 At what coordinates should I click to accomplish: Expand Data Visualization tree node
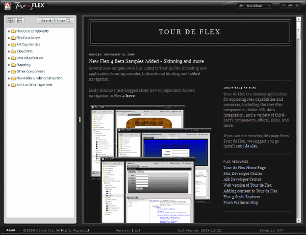tap(9, 58)
